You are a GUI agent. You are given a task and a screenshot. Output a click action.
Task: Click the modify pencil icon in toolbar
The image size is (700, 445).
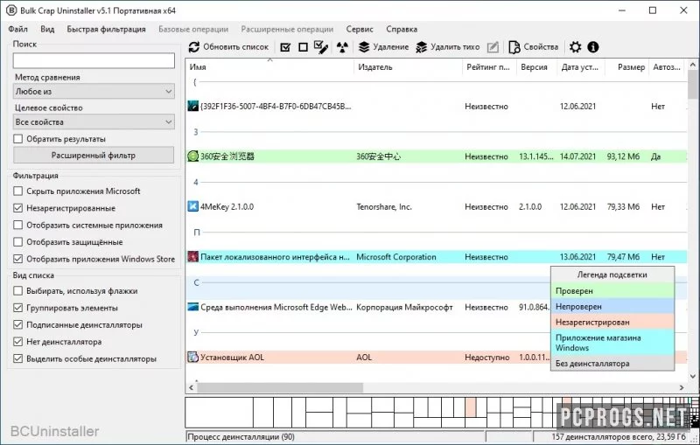pyautogui.click(x=493, y=47)
